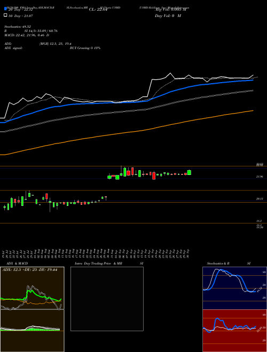Click the 'Day Vol: 0 M' label
267x352 pixels.
168,16
